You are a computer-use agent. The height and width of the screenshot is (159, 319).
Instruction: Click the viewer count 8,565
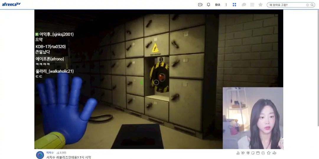pyautogui.click(x=63, y=153)
